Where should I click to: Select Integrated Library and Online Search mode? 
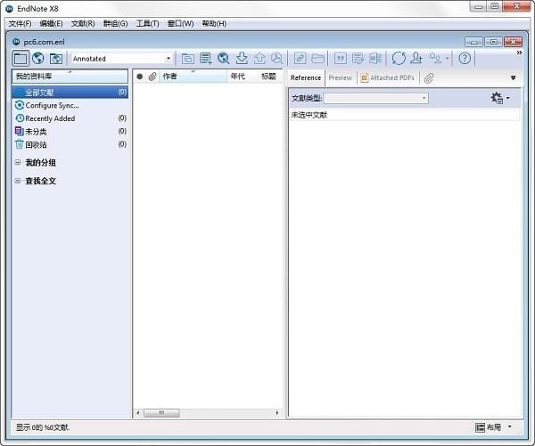tap(56, 59)
